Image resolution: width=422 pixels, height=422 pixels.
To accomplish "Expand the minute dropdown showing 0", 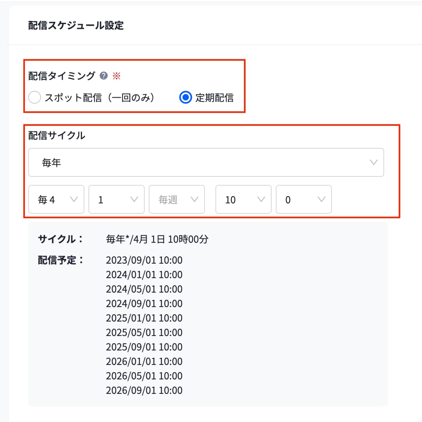I will 303,199.
